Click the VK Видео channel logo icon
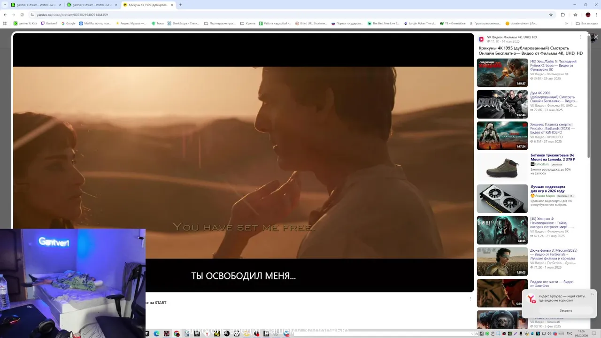 481,39
